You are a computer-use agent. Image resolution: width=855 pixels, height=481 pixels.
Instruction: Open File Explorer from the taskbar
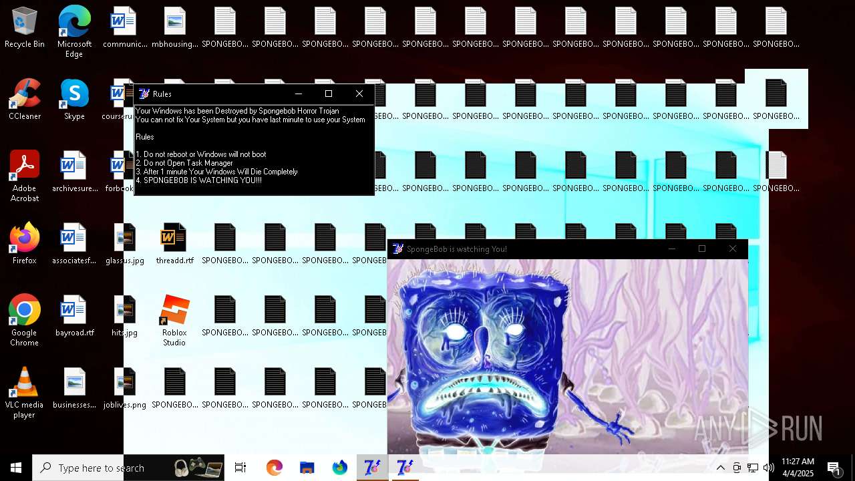[x=307, y=468]
